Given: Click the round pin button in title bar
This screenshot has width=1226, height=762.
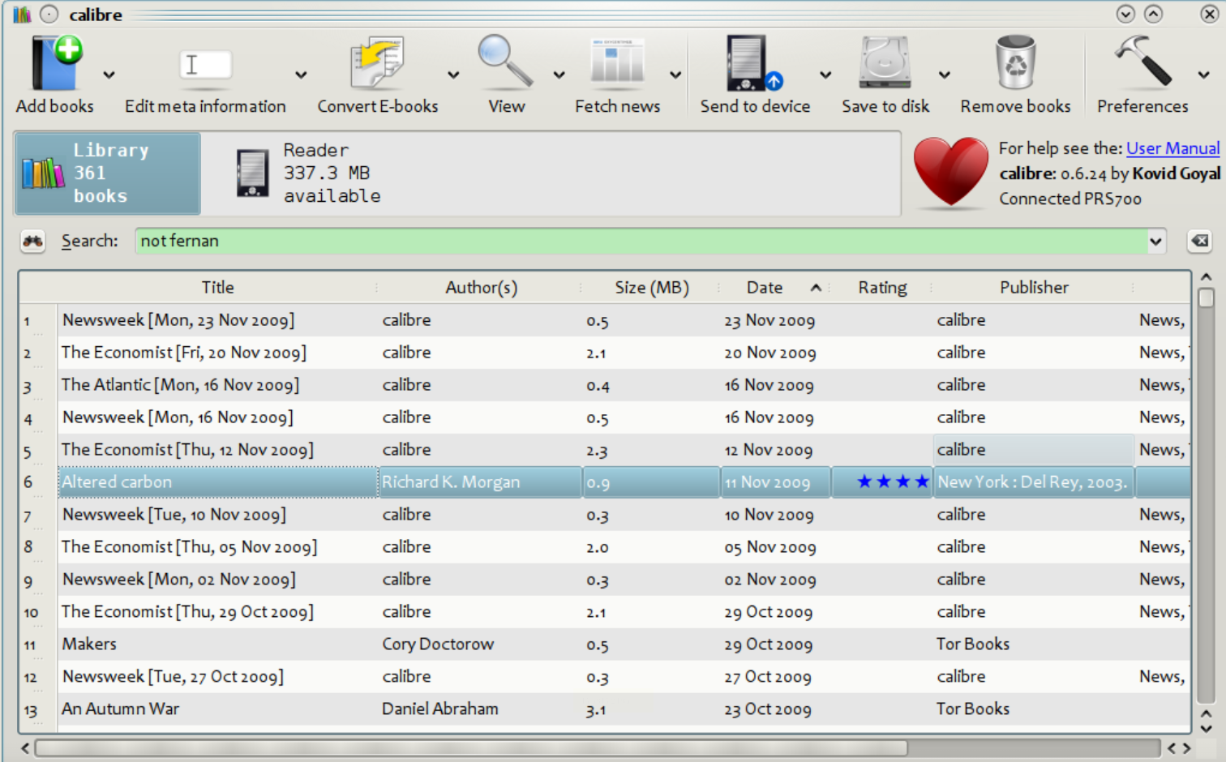Looking at the screenshot, I should click(49, 14).
